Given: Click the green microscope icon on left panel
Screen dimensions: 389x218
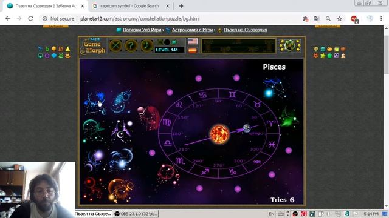Looking at the screenshot, I should [x=47, y=49].
